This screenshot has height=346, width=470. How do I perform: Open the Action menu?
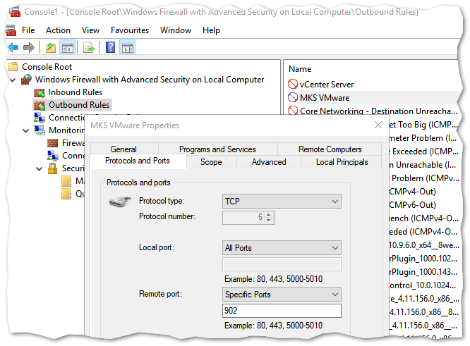click(x=58, y=30)
